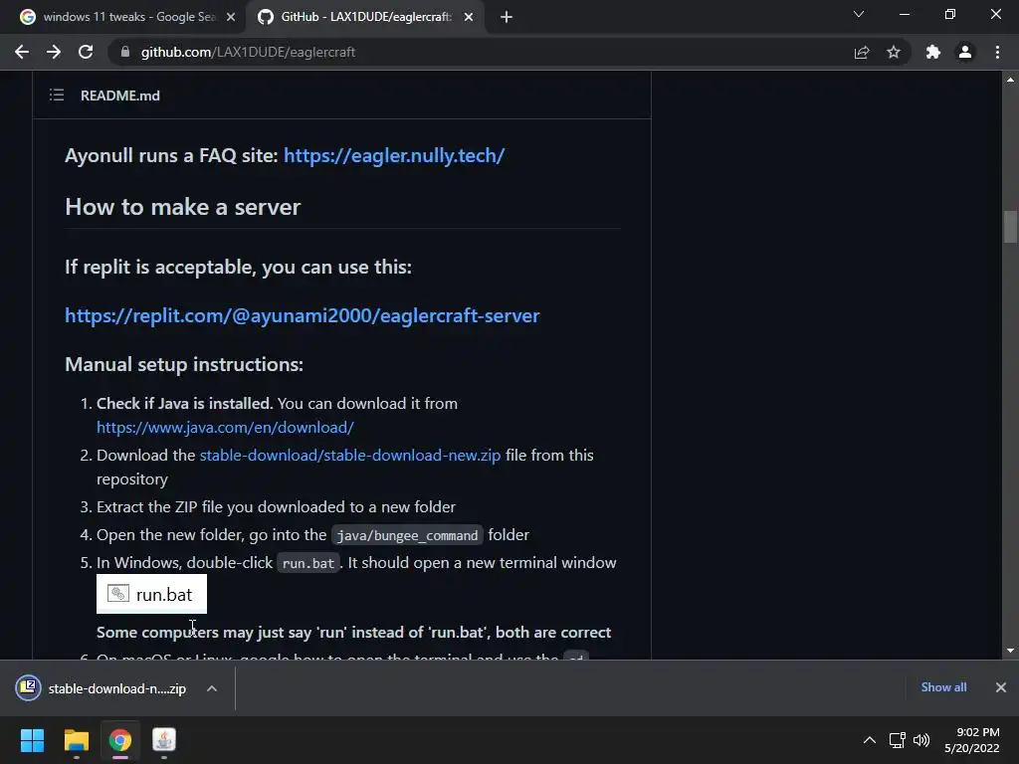Open the Windows Start menu
The height and width of the screenshot is (764, 1019).
[32, 740]
